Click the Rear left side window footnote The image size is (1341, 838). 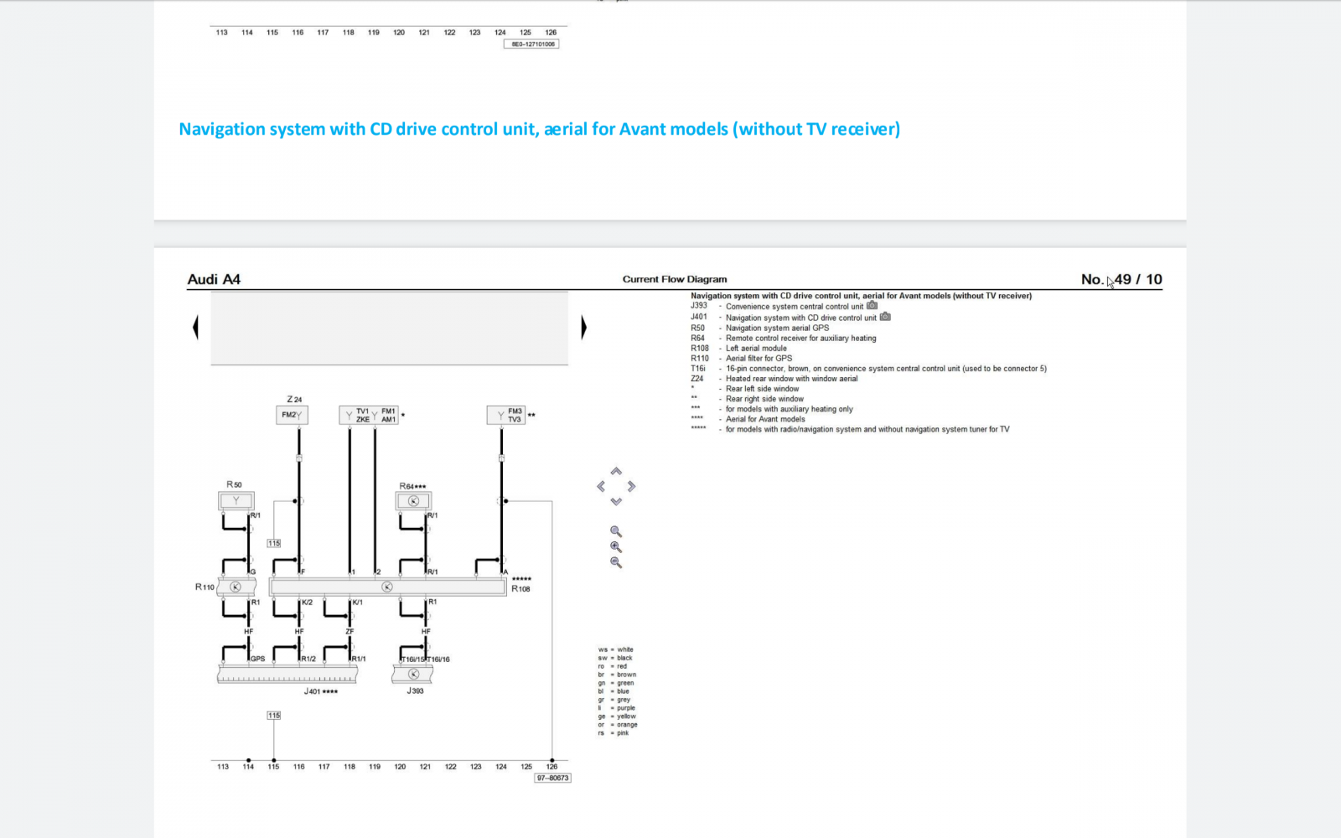pyautogui.click(x=762, y=389)
